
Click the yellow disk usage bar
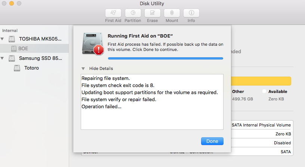click(262, 81)
